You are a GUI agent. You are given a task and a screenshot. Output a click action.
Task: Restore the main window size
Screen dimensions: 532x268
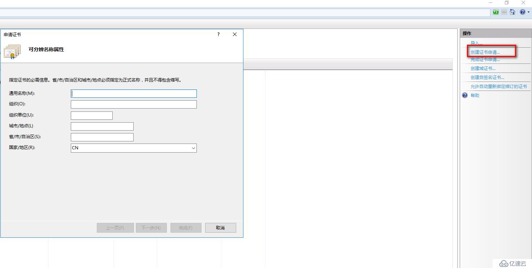[507, 3]
